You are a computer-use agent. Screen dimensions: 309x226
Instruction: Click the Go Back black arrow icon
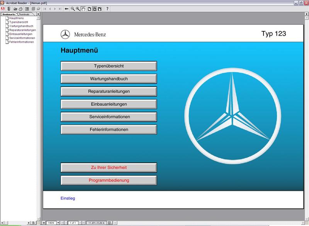pyautogui.click(x=66, y=9)
